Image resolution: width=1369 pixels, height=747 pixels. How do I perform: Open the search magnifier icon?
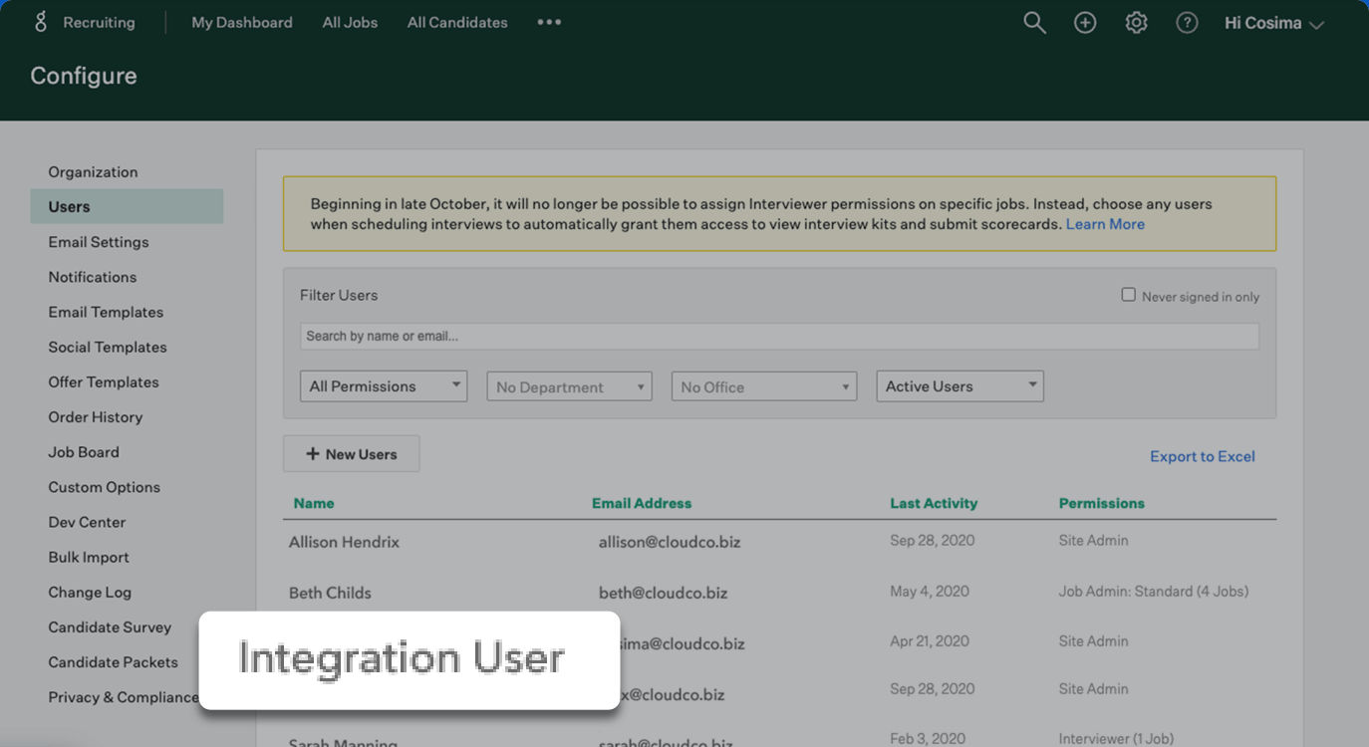point(1034,23)
